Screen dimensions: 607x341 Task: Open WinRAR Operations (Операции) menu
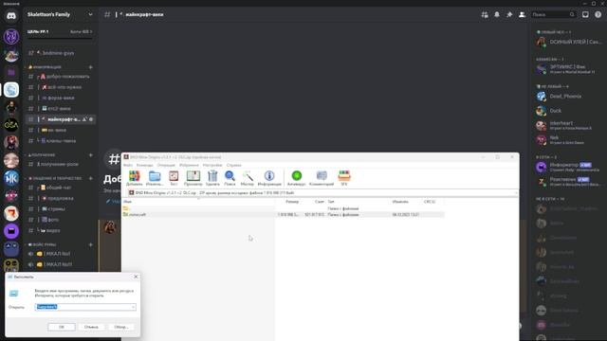click(x=166, y=165)
